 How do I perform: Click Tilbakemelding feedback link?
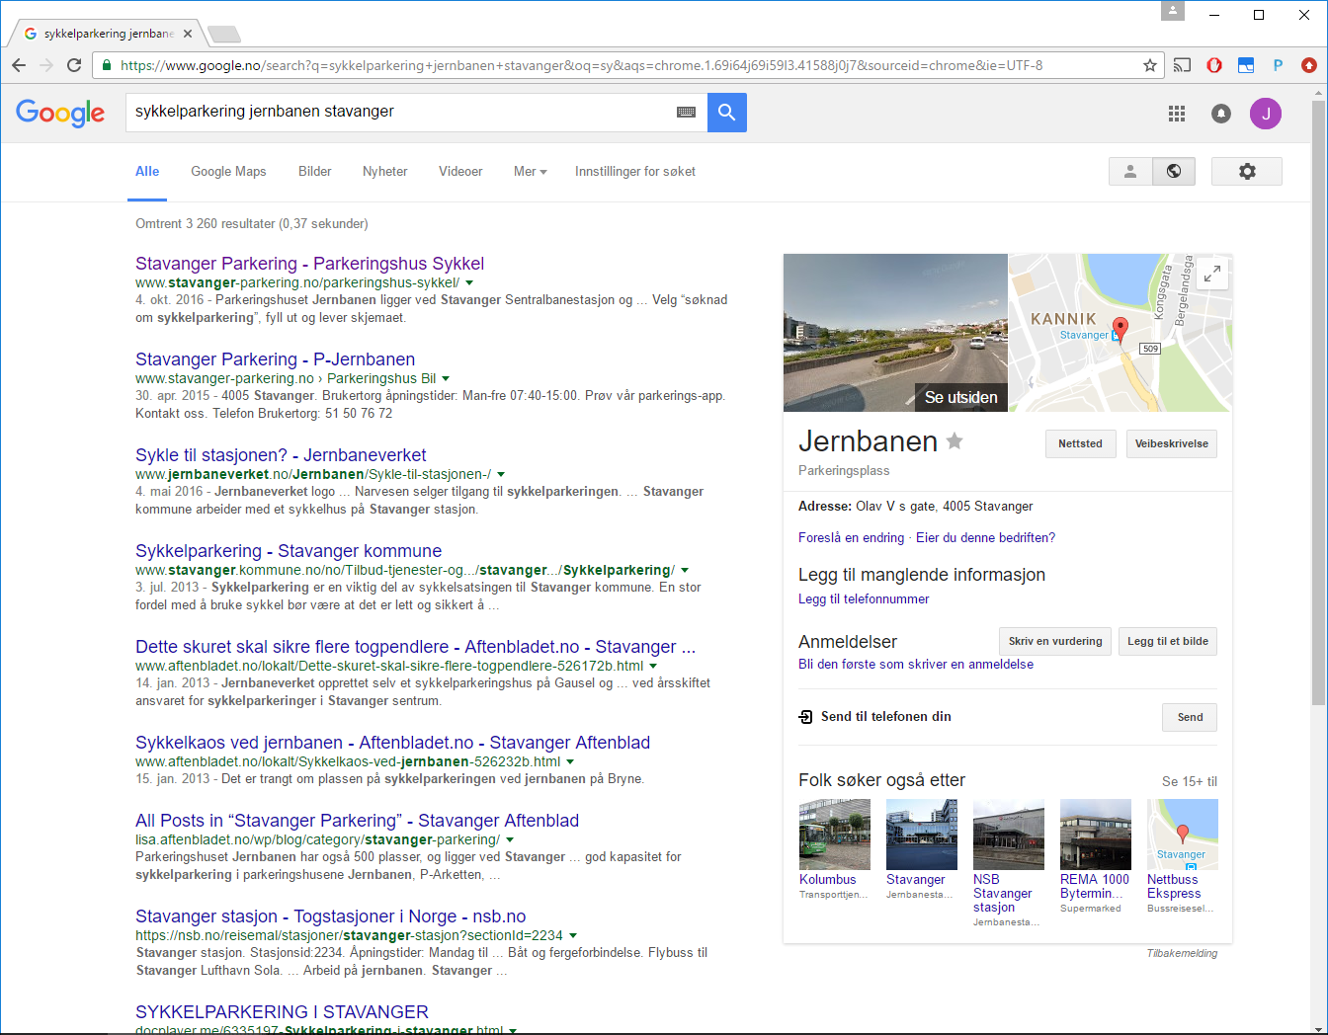[x=1182, y=953]
